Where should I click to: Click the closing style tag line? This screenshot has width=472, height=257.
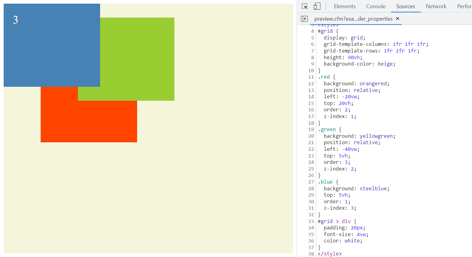coord(330,254)
